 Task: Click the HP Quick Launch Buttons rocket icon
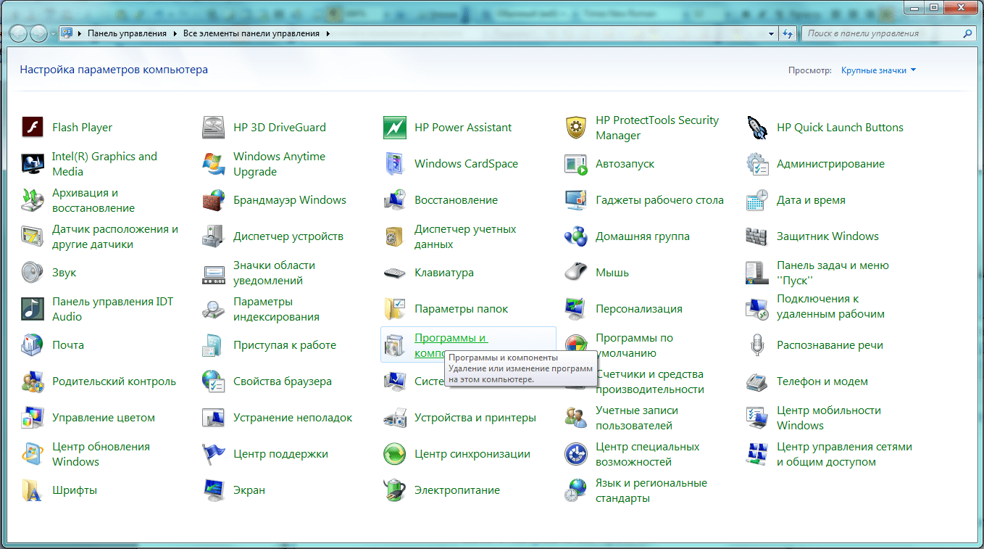point(757,128)
